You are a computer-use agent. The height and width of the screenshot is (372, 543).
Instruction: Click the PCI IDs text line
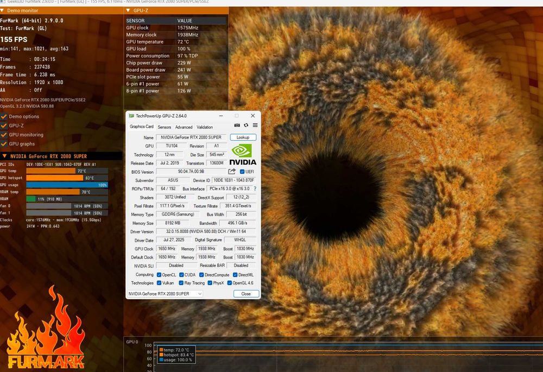pos(48,164)
